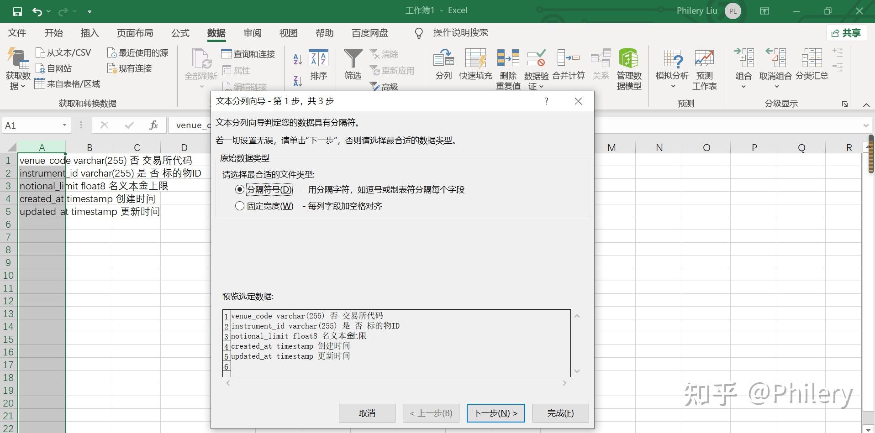Screen dimensions: 875x433
Task: Switch to the Insert (插入) tab
Action: (90, 33)
